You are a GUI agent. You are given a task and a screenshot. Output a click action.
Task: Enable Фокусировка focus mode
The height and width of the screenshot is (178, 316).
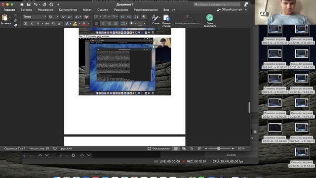click(x=158, y=148)
